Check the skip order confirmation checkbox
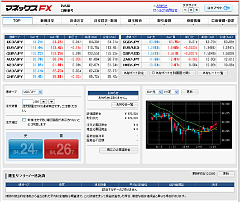 coord(24,120)
